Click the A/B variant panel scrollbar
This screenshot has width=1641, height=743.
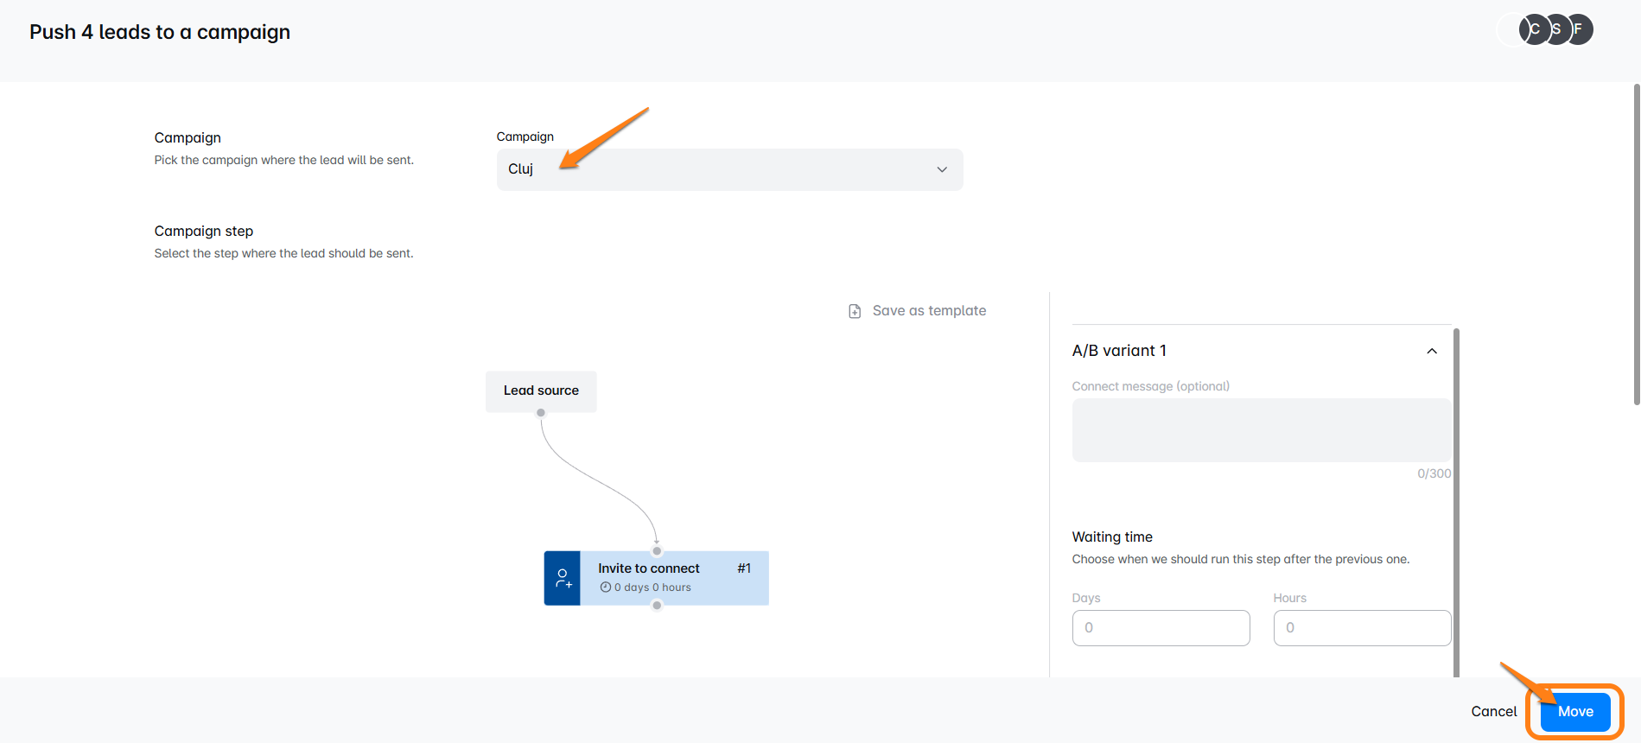tap(1456, 501)
